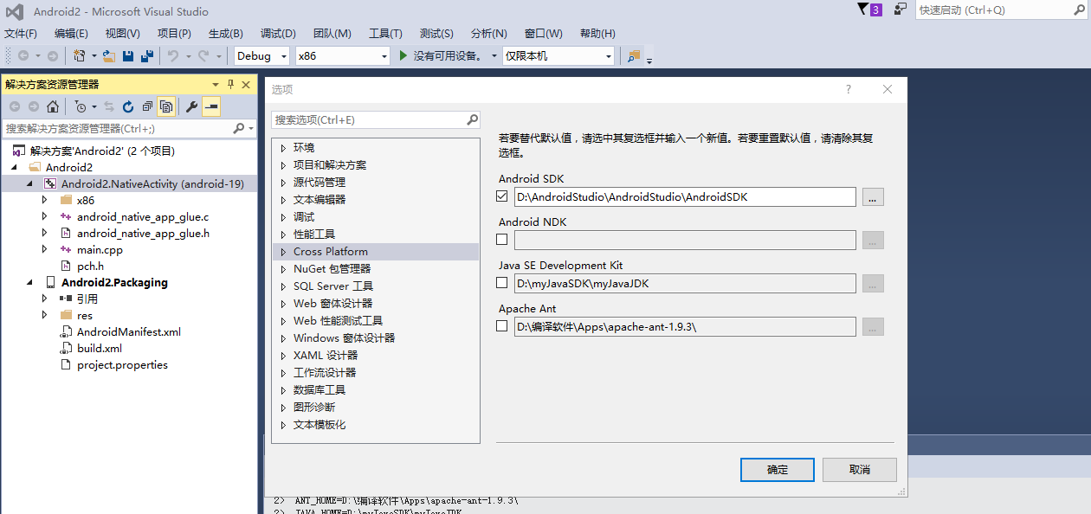Image resolution: width=1091 pixels, height=514 pixels.
Task: Click the Collapse All icon in Solution Explorer
Action: click(147, 106)
